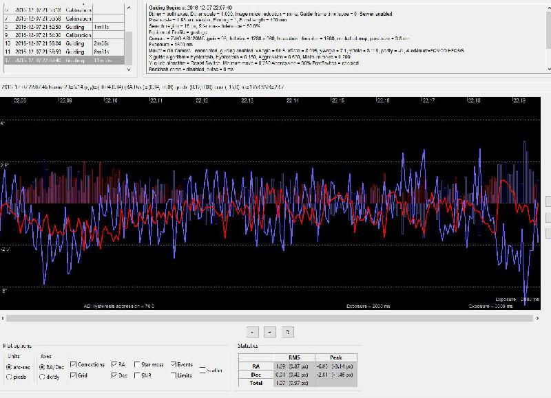This screenshot has width=551, height=398.
Task: Click the 22:14 time label on graph axis
Action: (293, 100)
